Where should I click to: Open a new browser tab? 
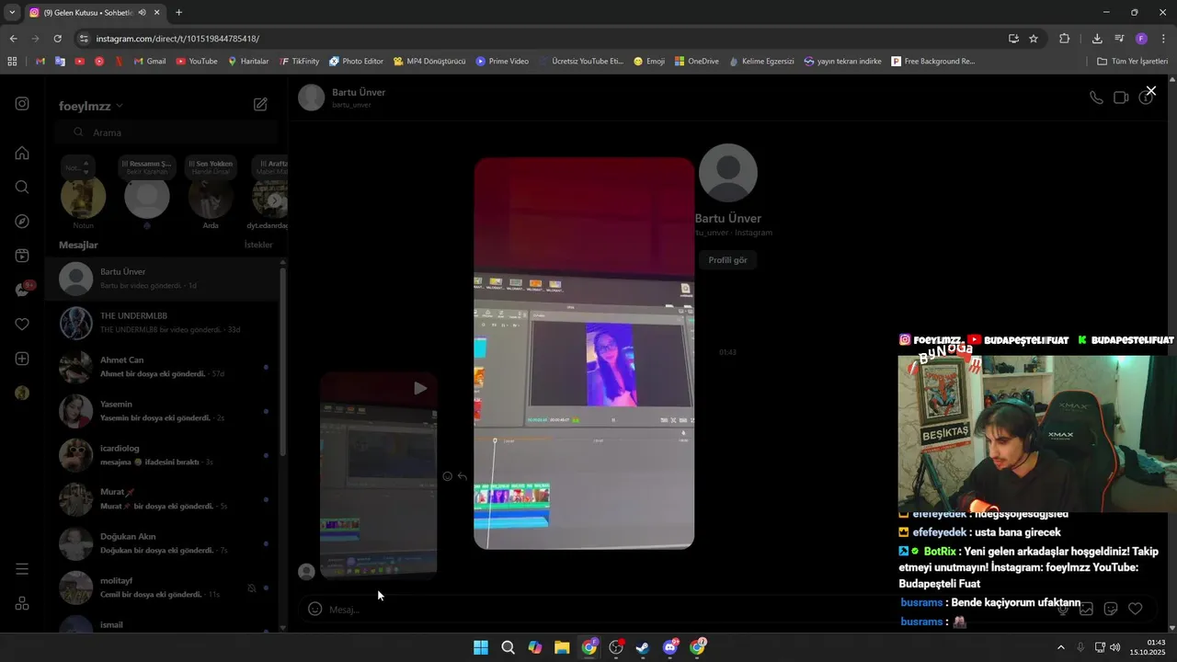click(x=178, y=12)
